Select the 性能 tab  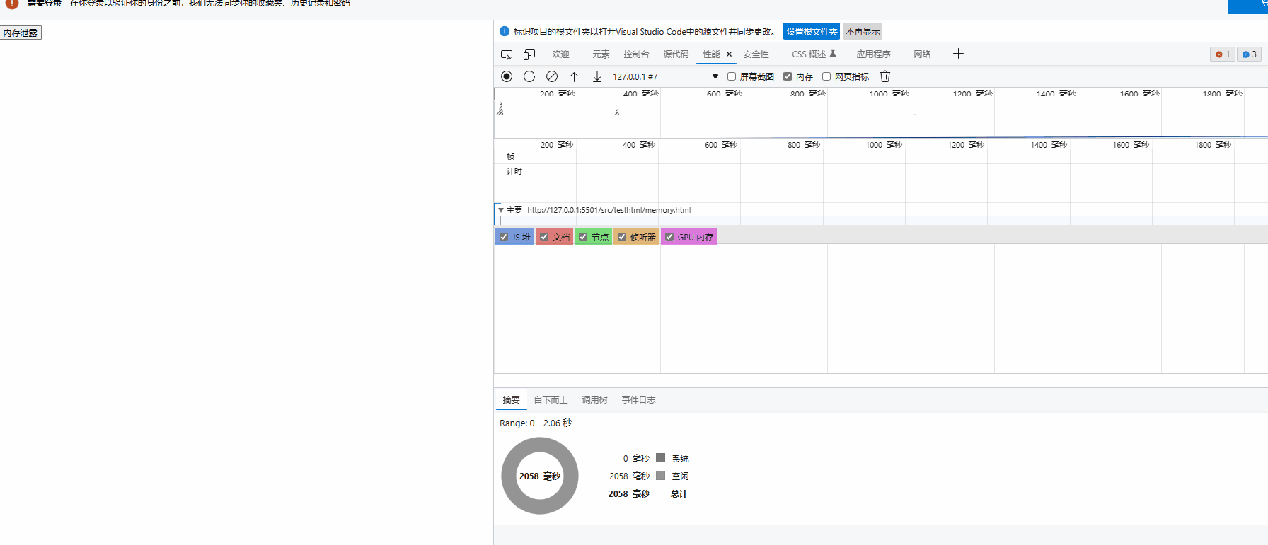point(711,54)
